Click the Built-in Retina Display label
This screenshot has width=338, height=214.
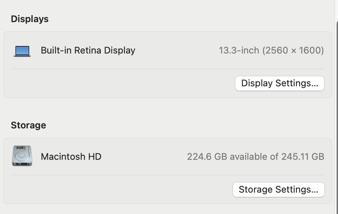pyautogui.click(x=88, y=50)
